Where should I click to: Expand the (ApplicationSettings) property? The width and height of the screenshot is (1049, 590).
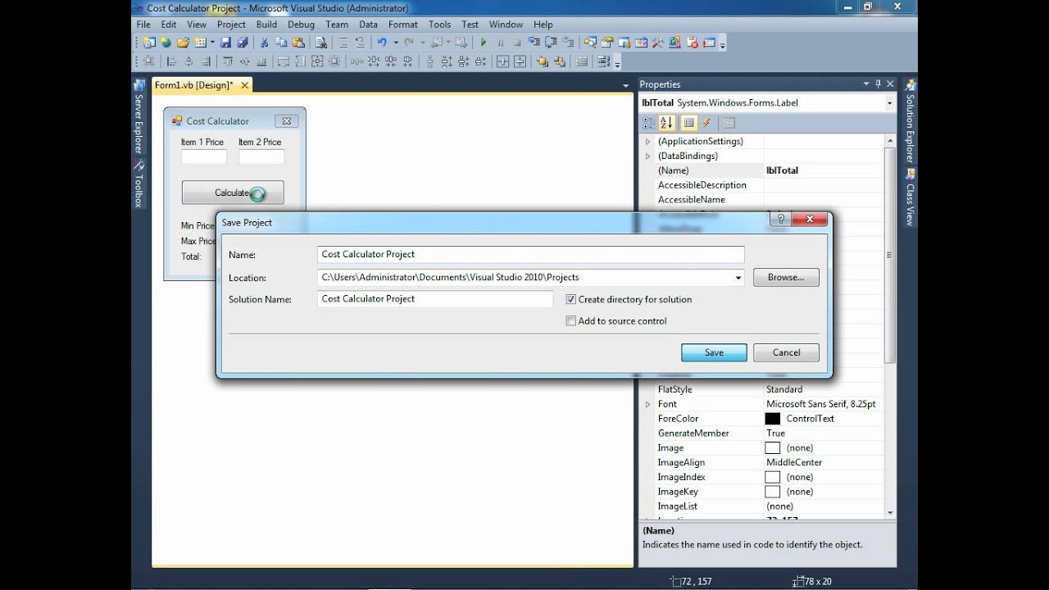647,142
